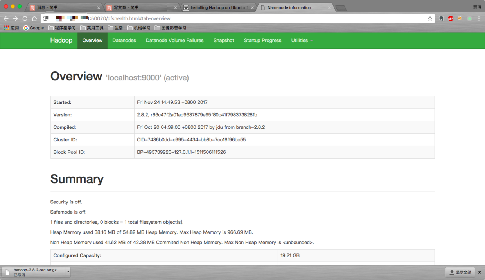Open the 实用工具 bookmarks folder
Image resolution: width=485 pixels, height=280 pixels.
[x=92, y=28]
